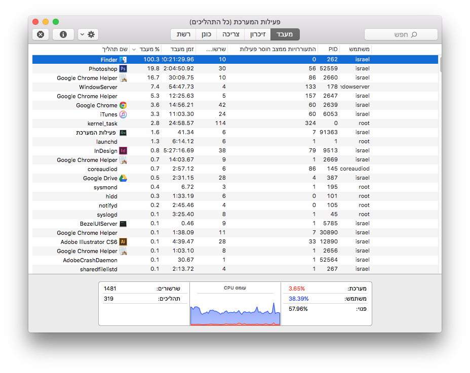Switch to the צריכה (Energy) tab

[x=231, y=34]
